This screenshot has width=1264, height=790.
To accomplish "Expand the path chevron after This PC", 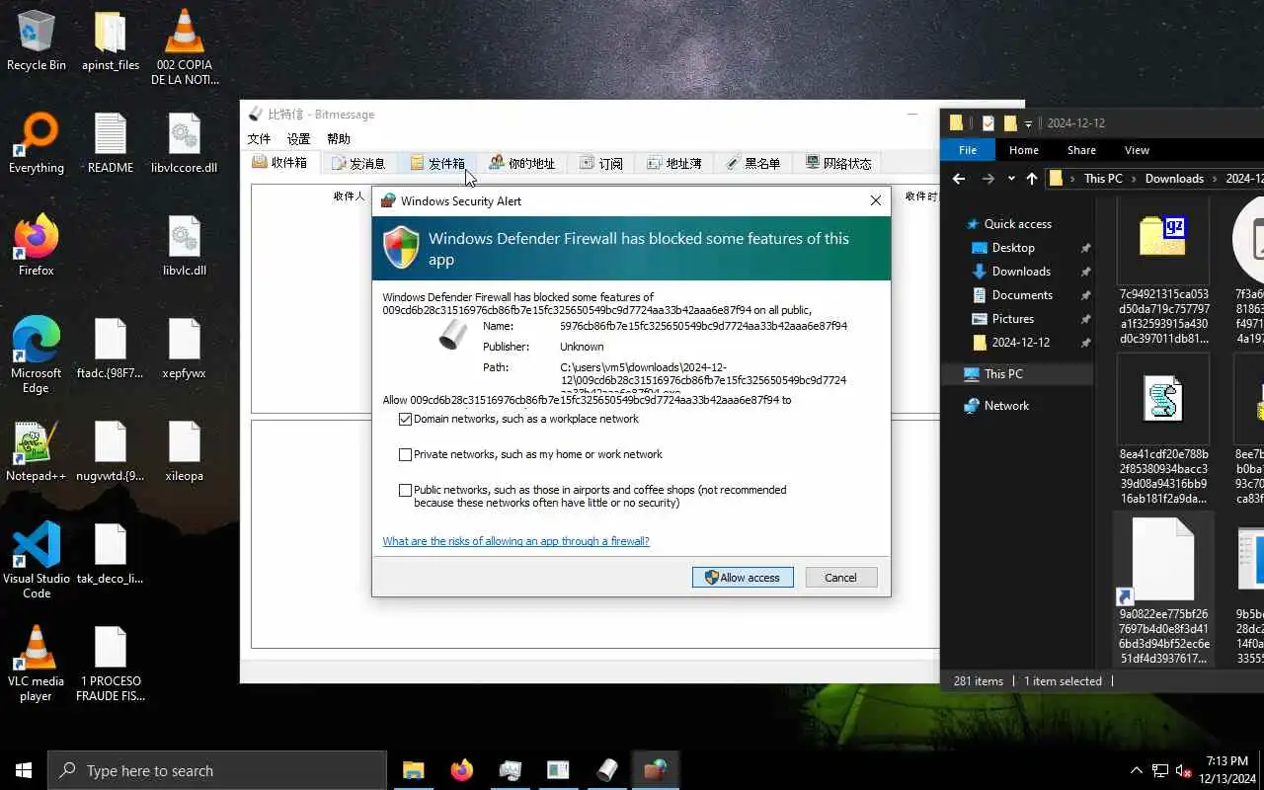I will (1134, 179).
